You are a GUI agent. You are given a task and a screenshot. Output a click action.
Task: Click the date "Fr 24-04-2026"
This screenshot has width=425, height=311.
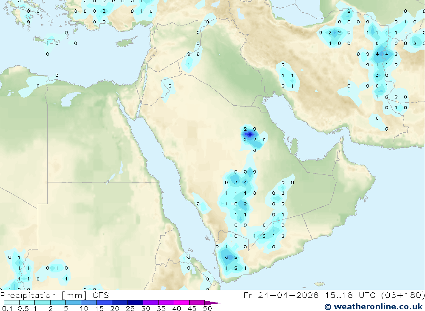(281, 295)
